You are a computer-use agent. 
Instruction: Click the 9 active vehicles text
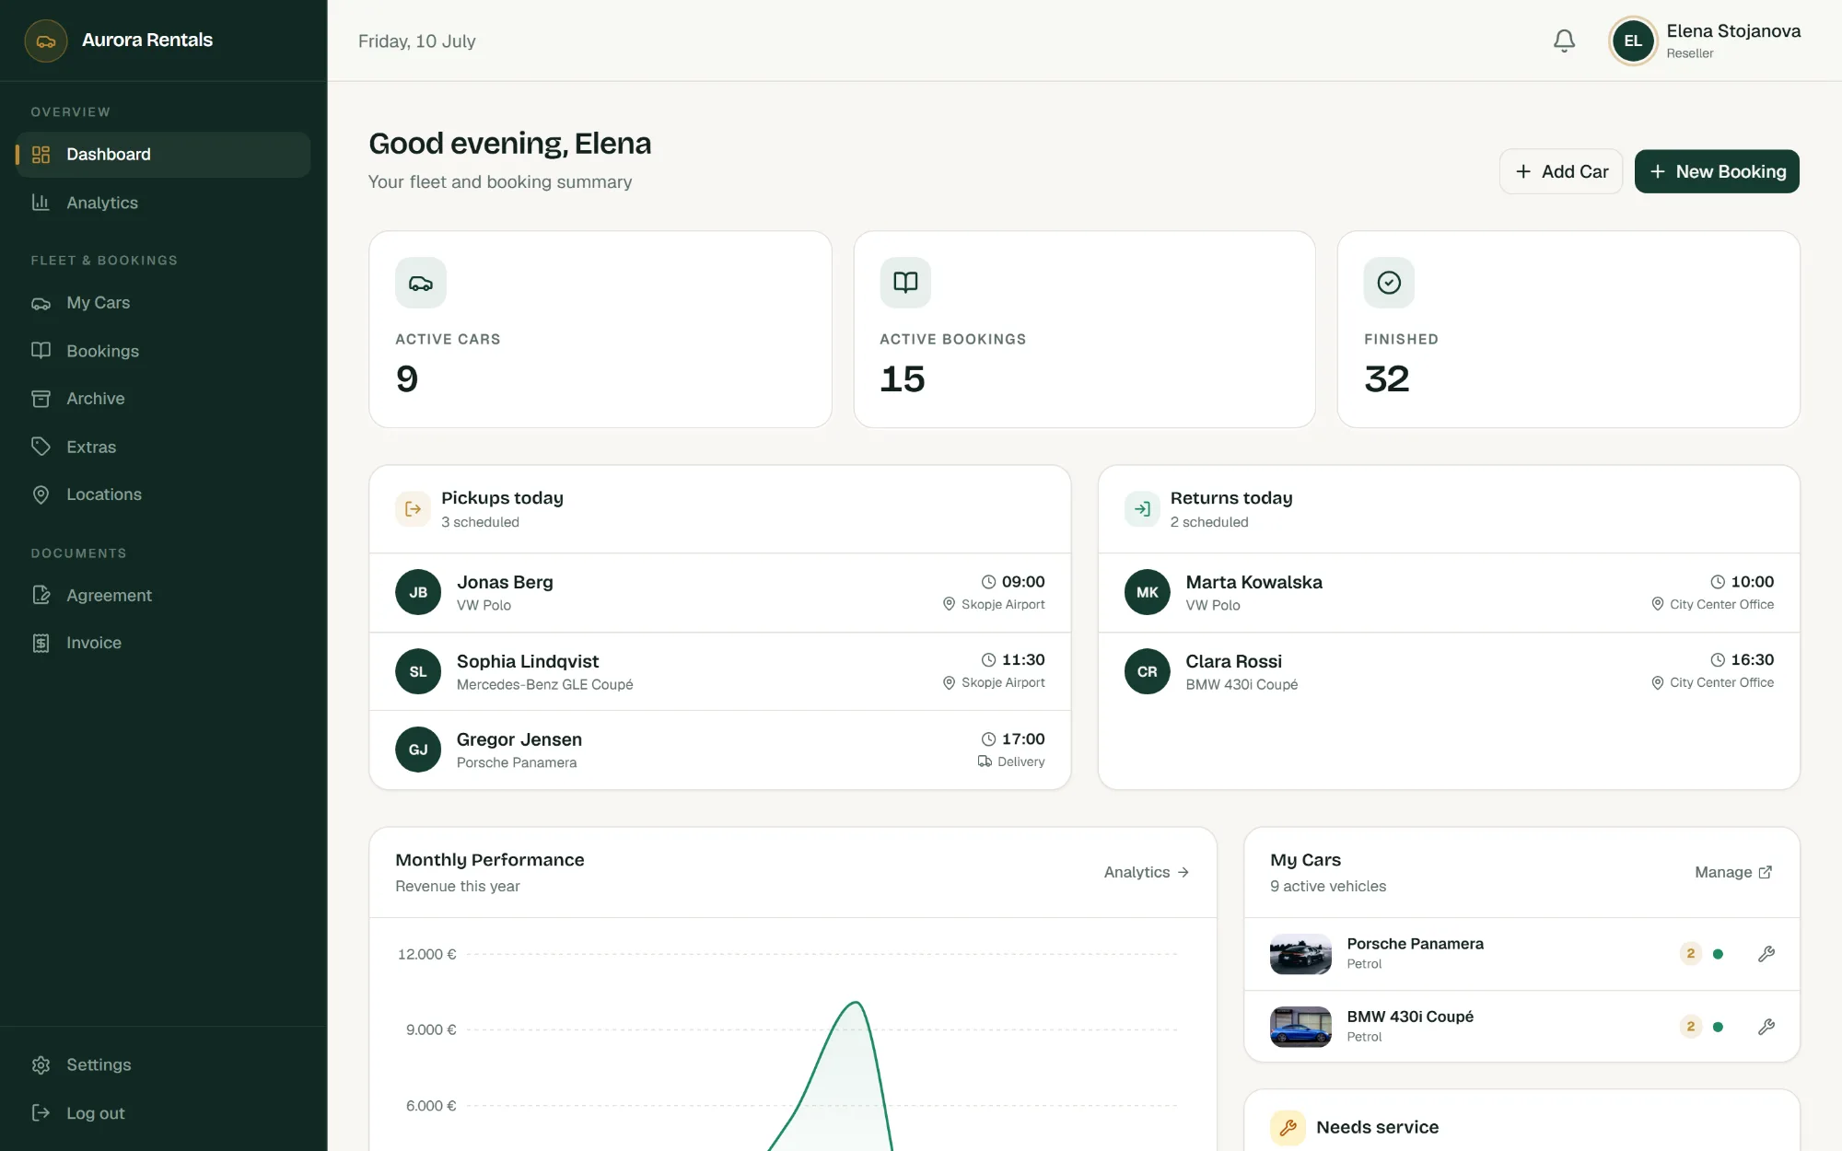click(1328, 886)
